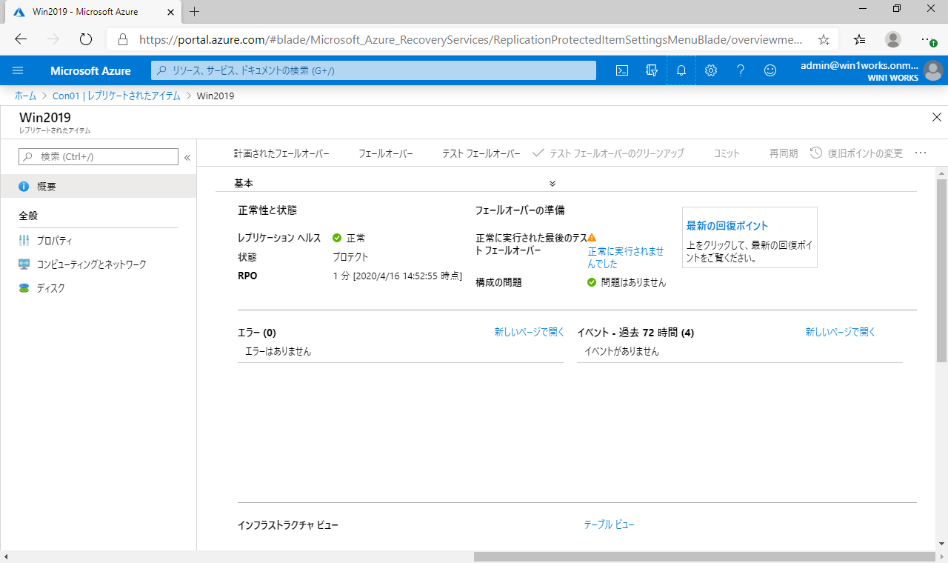Switch to テーブル ビュー
This screenshot has width=948, height=563.
click(x=609, y=524)
